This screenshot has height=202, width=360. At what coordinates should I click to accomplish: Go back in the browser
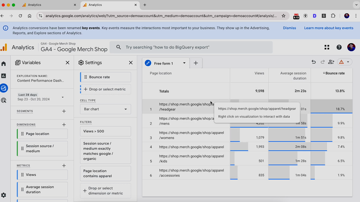tap(2, 16)
